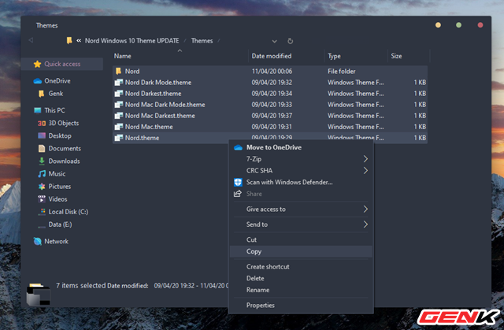Click the Network icon in navigation pane
The height and width of the screenshot is (330, 504).
coord(38,242)
